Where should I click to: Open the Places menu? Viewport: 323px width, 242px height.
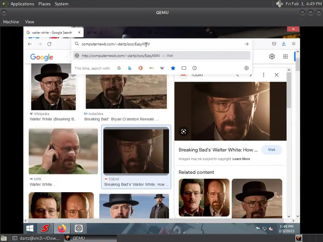click(x=44, y=4)
